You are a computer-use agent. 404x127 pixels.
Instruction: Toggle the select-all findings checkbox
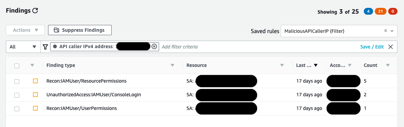click(17, 66)
